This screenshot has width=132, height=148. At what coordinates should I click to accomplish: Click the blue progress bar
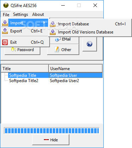click(x=52, y=131)
